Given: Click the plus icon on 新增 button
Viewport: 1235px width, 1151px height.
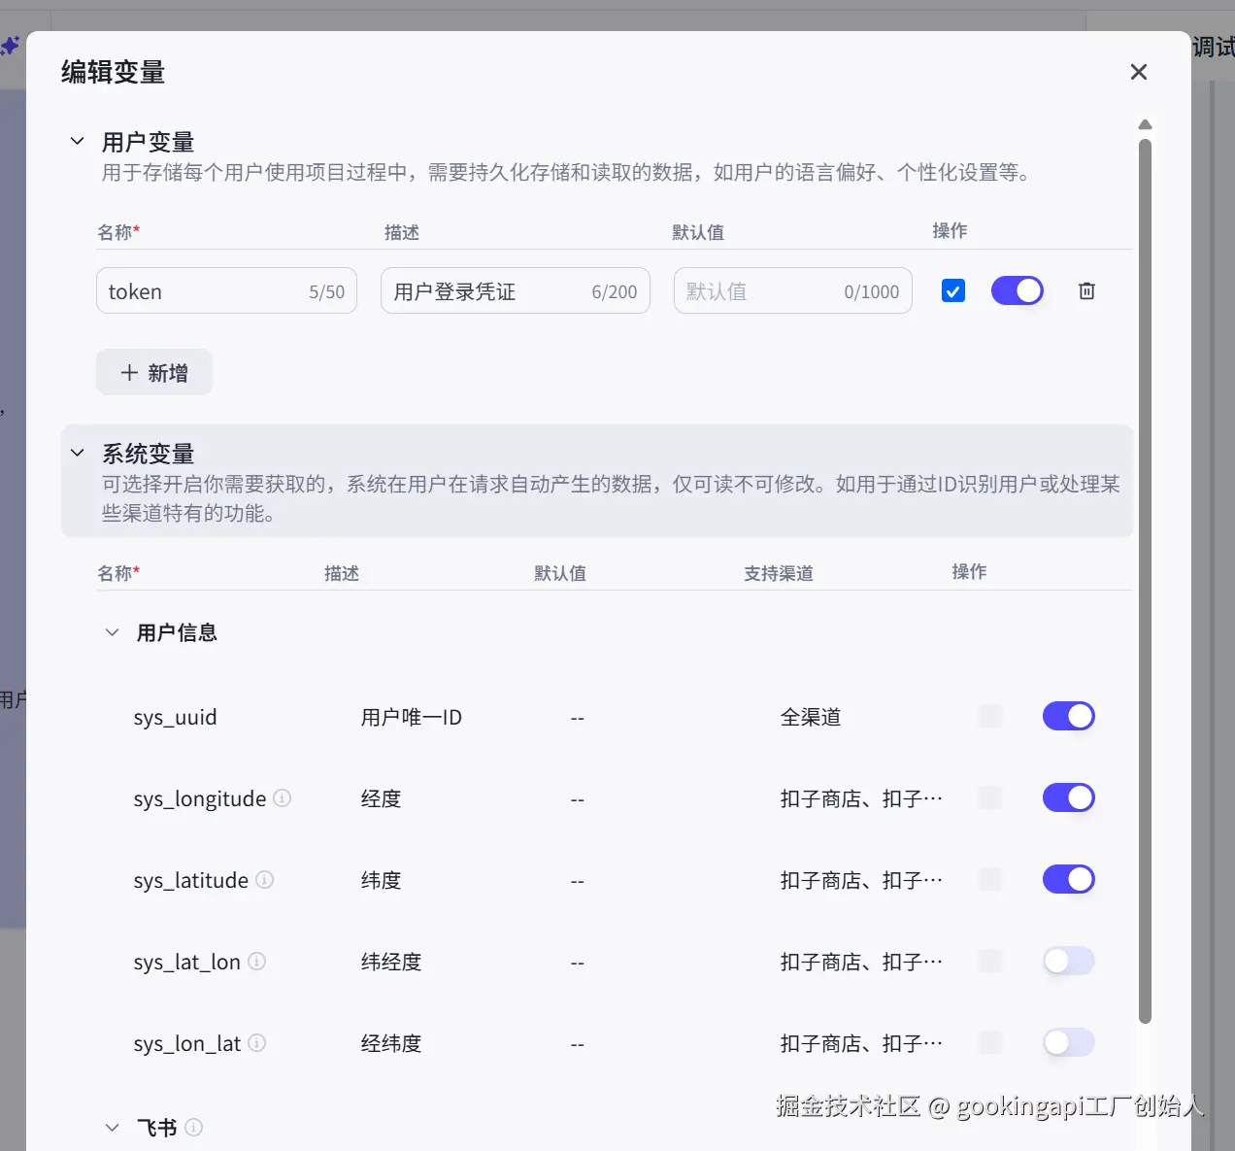Looking at the screenshot, I should point(129,372).
